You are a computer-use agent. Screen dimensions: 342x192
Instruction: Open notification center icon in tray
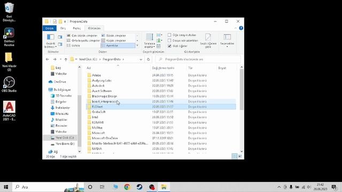[334, 187]
